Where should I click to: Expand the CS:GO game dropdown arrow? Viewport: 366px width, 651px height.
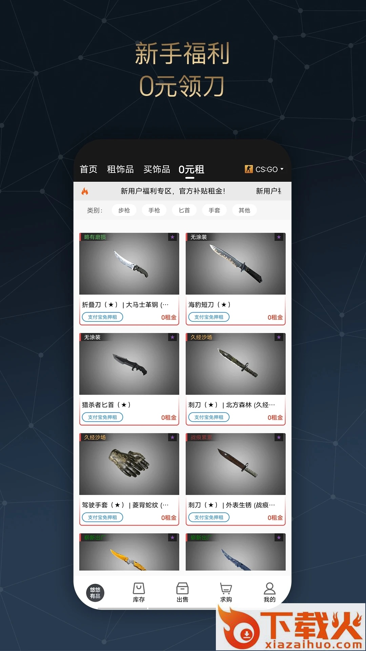[282, 169]
